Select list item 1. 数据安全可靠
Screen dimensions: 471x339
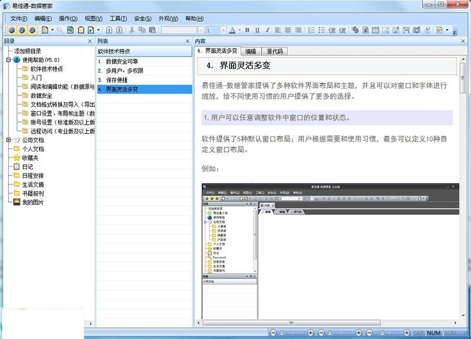click(144, 62)
